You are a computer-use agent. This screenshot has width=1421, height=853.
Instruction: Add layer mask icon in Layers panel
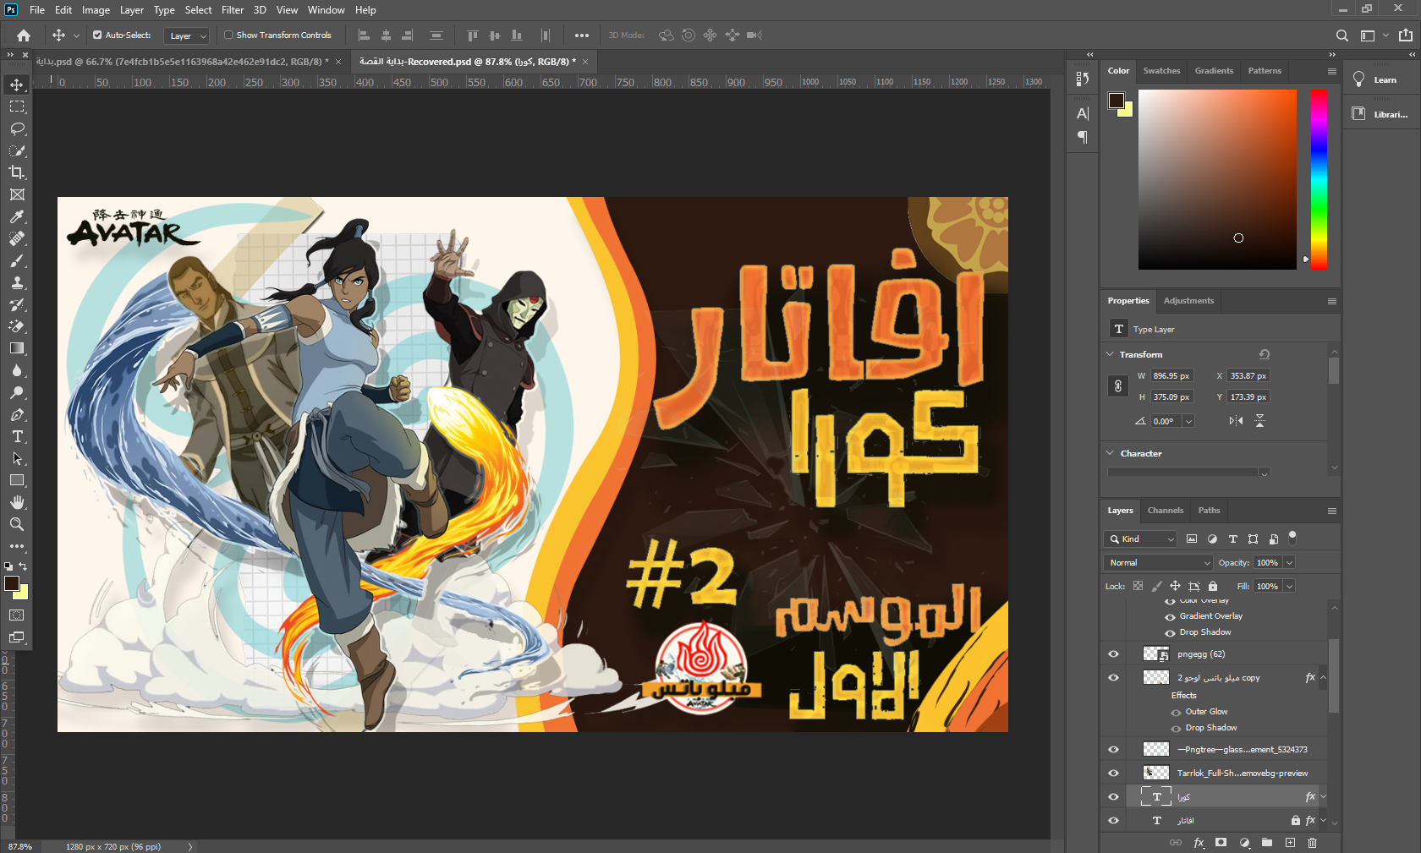pyautogui.click(x=1221, y=842)
